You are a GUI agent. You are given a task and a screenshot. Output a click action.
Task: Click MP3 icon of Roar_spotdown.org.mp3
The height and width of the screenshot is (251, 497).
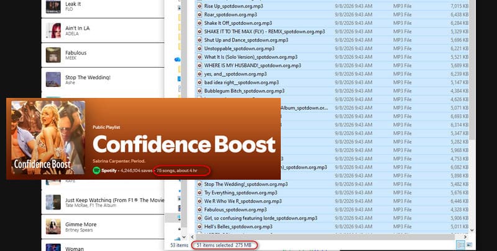(x=199, y=14)
